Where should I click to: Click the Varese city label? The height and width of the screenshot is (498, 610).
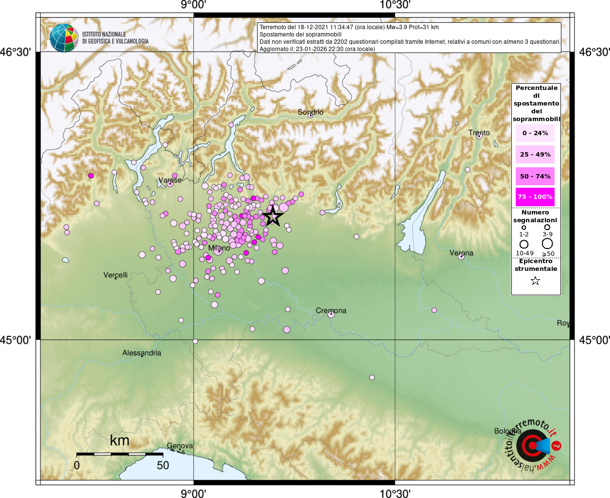coord(170,180)
